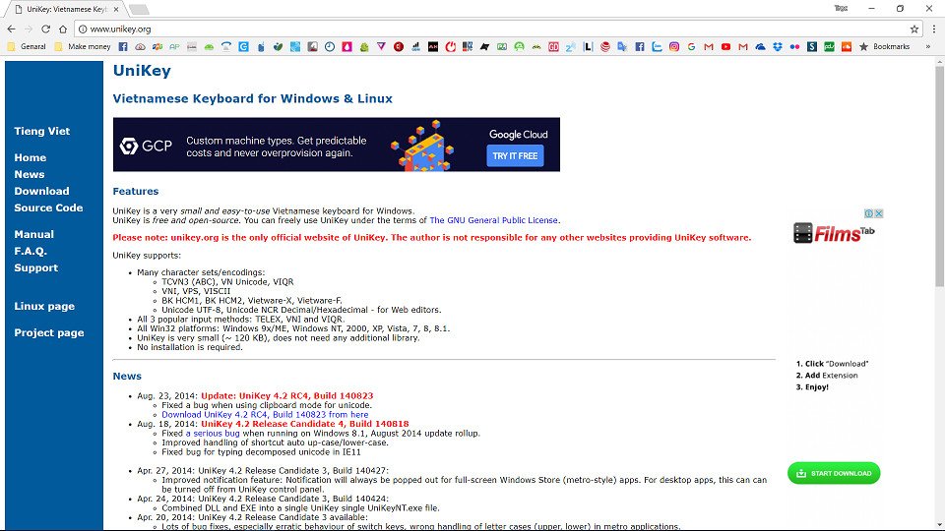The width and height of the screenshot is (945, 531).
Task: Open the SoundCloud orange bookmark
Action: [847, 47]
